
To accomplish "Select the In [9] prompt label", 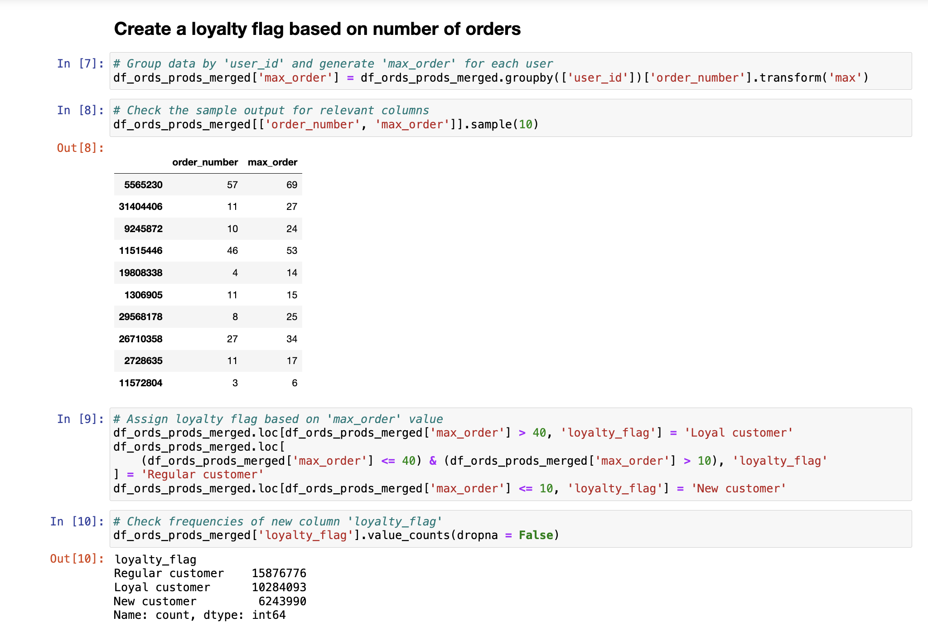I will click(80, 419).
